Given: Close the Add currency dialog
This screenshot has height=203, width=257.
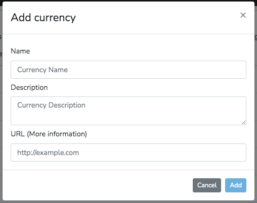Looking at the screenshot, I should (243, 15).
